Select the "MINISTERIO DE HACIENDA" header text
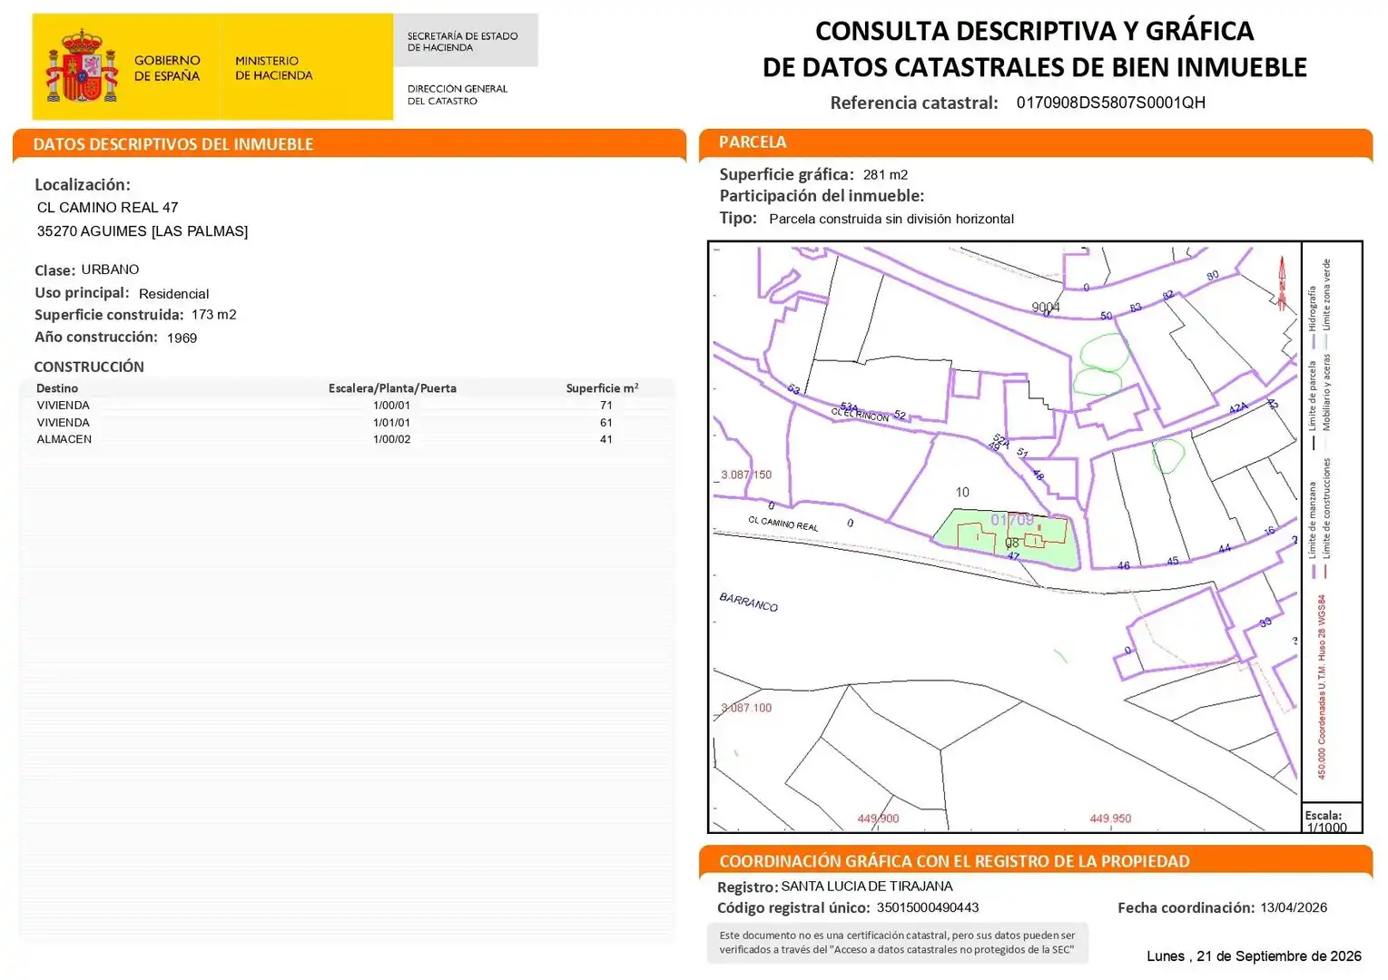 (273, 68)
